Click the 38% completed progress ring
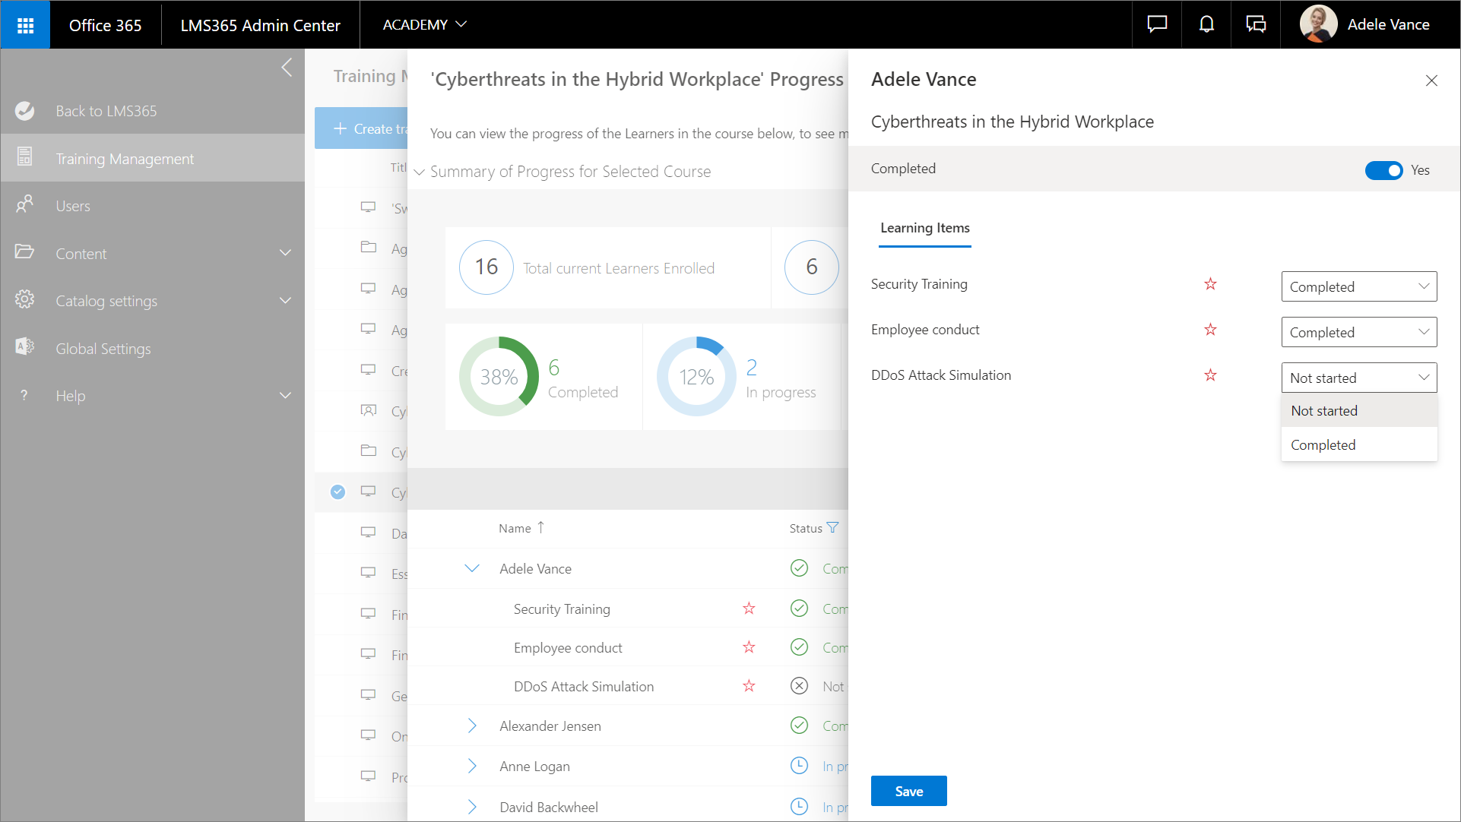The height and width of the screenshot is (822, 1461). tap(499, 377)
